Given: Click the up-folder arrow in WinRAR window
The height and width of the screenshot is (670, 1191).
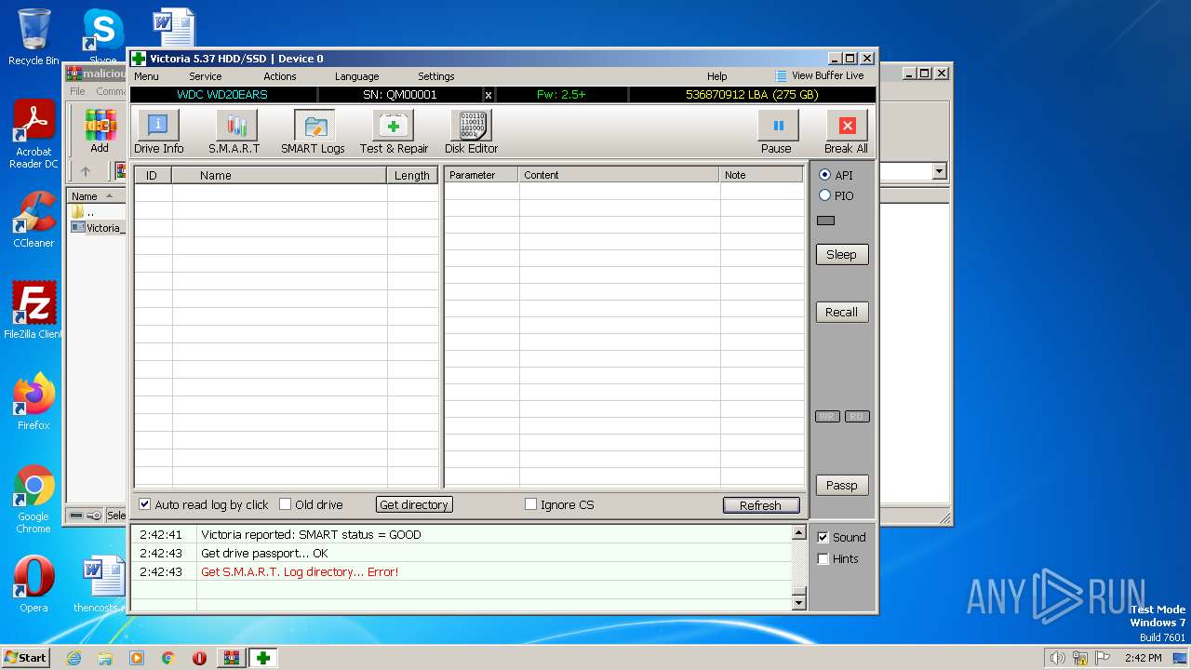Looking at the screenshot, I should [86, 171].
